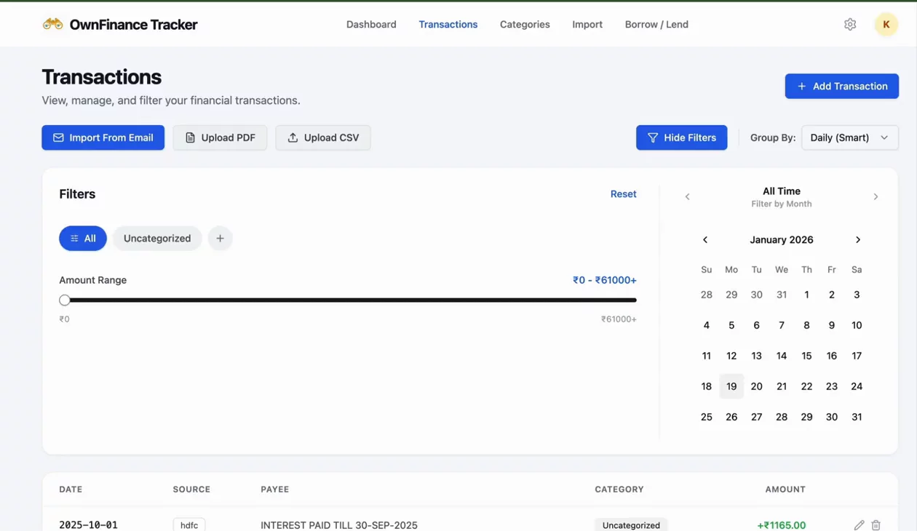Click the hdfc source badge
Viewport: 917px width, 531px height.
pos(189,525)
